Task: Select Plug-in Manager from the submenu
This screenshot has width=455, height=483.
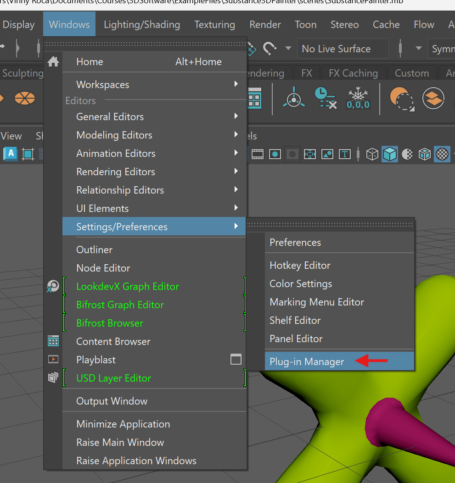Action: click(307, 361)
